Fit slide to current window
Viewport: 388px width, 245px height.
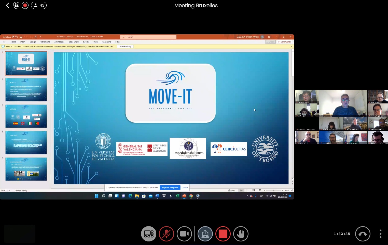click(x=292, y=190)
